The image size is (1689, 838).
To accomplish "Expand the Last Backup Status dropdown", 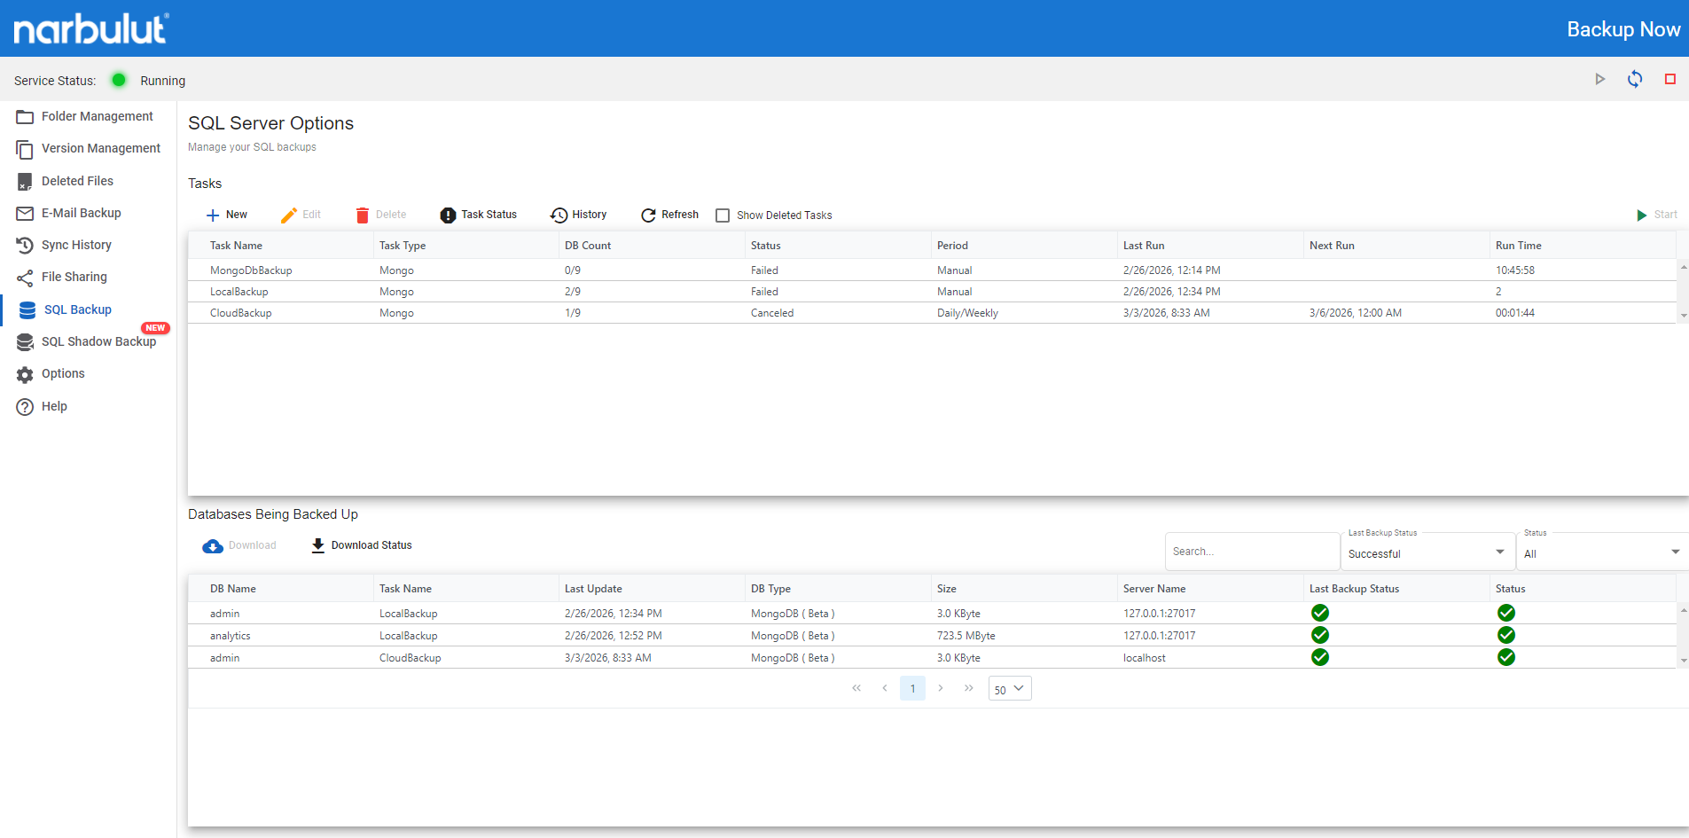I will tap(1499, 552).
